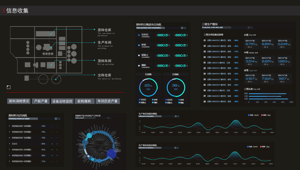Open the day shift 3,245 kg output card
Image resolution: width=300 pixels, height=170 pixels.
pyautogui.click(x=284, y=44)
